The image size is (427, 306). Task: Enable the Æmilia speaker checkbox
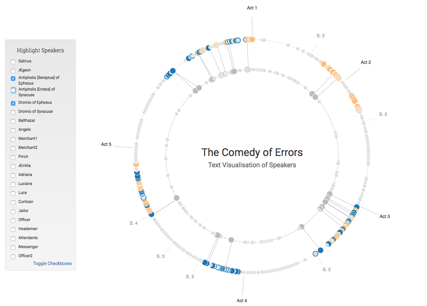pyautogui.click(x=13, y=166)
